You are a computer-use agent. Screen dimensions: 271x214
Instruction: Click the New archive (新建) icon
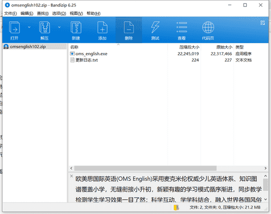(x=76, y=27)
